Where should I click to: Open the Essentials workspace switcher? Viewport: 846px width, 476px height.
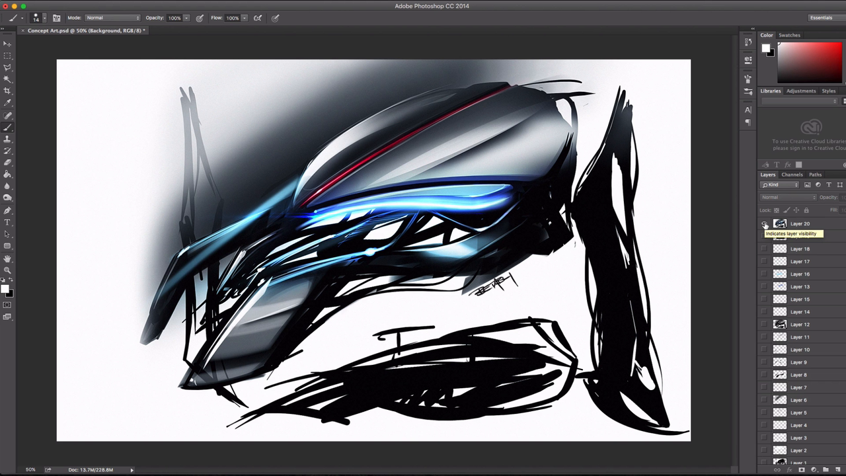coord(826,18)
